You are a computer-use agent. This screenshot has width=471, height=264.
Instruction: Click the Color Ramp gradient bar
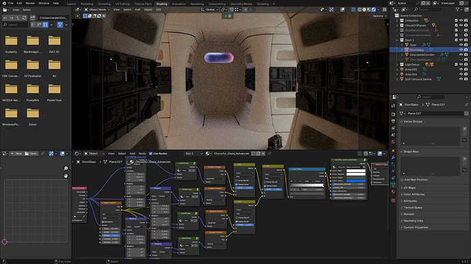pyautogui.click(x=306, y=186)
